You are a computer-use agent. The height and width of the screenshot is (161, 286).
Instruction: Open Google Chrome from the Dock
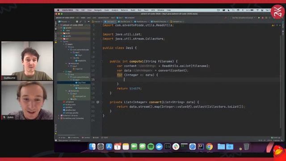tap(209, 147)
